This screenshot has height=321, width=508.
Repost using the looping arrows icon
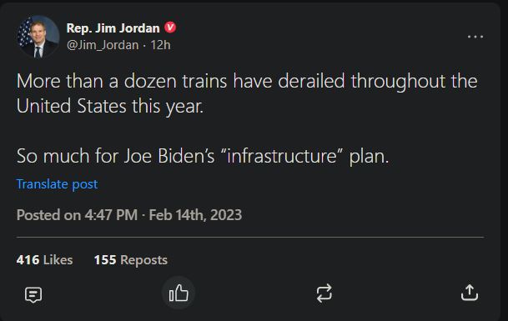tap(324, 293)
